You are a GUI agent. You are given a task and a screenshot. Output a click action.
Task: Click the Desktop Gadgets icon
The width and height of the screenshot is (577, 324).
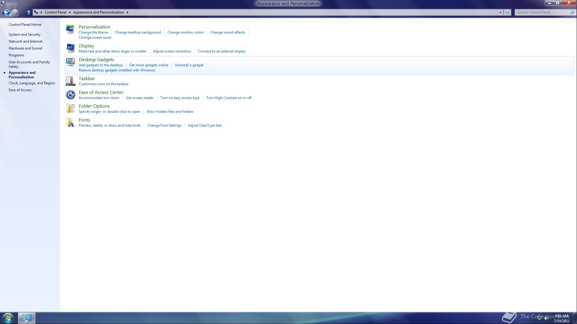(x=70, y=62)
